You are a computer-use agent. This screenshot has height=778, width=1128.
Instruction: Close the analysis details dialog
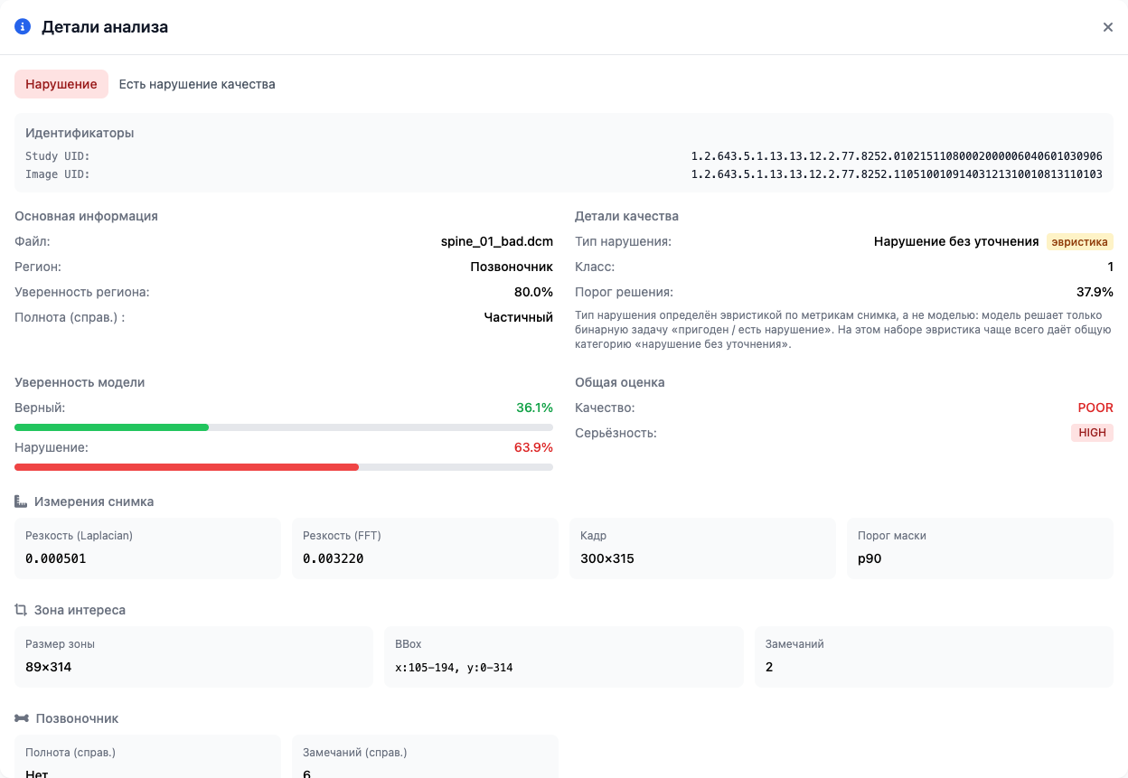1107,27
